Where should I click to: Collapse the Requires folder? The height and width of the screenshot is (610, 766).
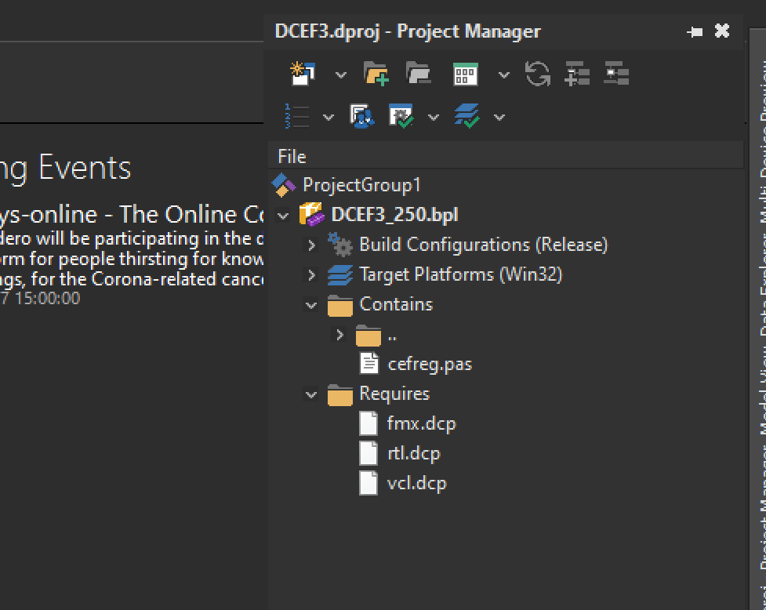pos(311,394)
